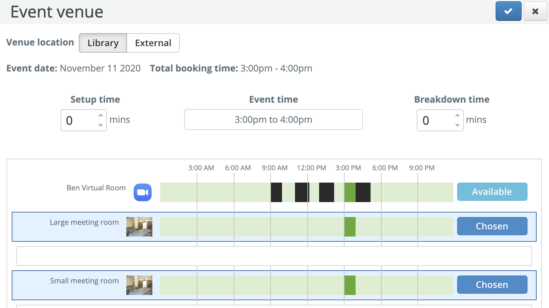
Task: Toggle Chosen button for Small meeting room
Action: point(492,285)
